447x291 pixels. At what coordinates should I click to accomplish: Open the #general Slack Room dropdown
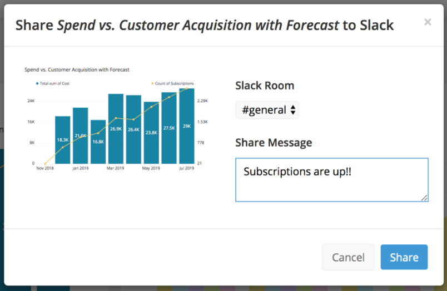(x=267, y=110)
